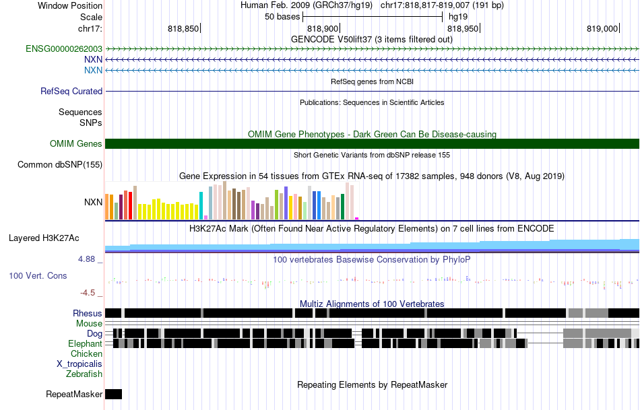This screenshot has width=640, height=410.
Task: Click the NXN GTEx expression bar chart
Action: 232,201
